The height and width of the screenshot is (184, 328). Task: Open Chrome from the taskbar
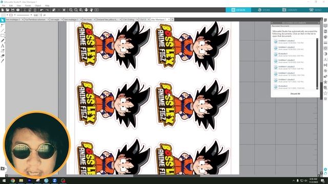tap(12, 180)
